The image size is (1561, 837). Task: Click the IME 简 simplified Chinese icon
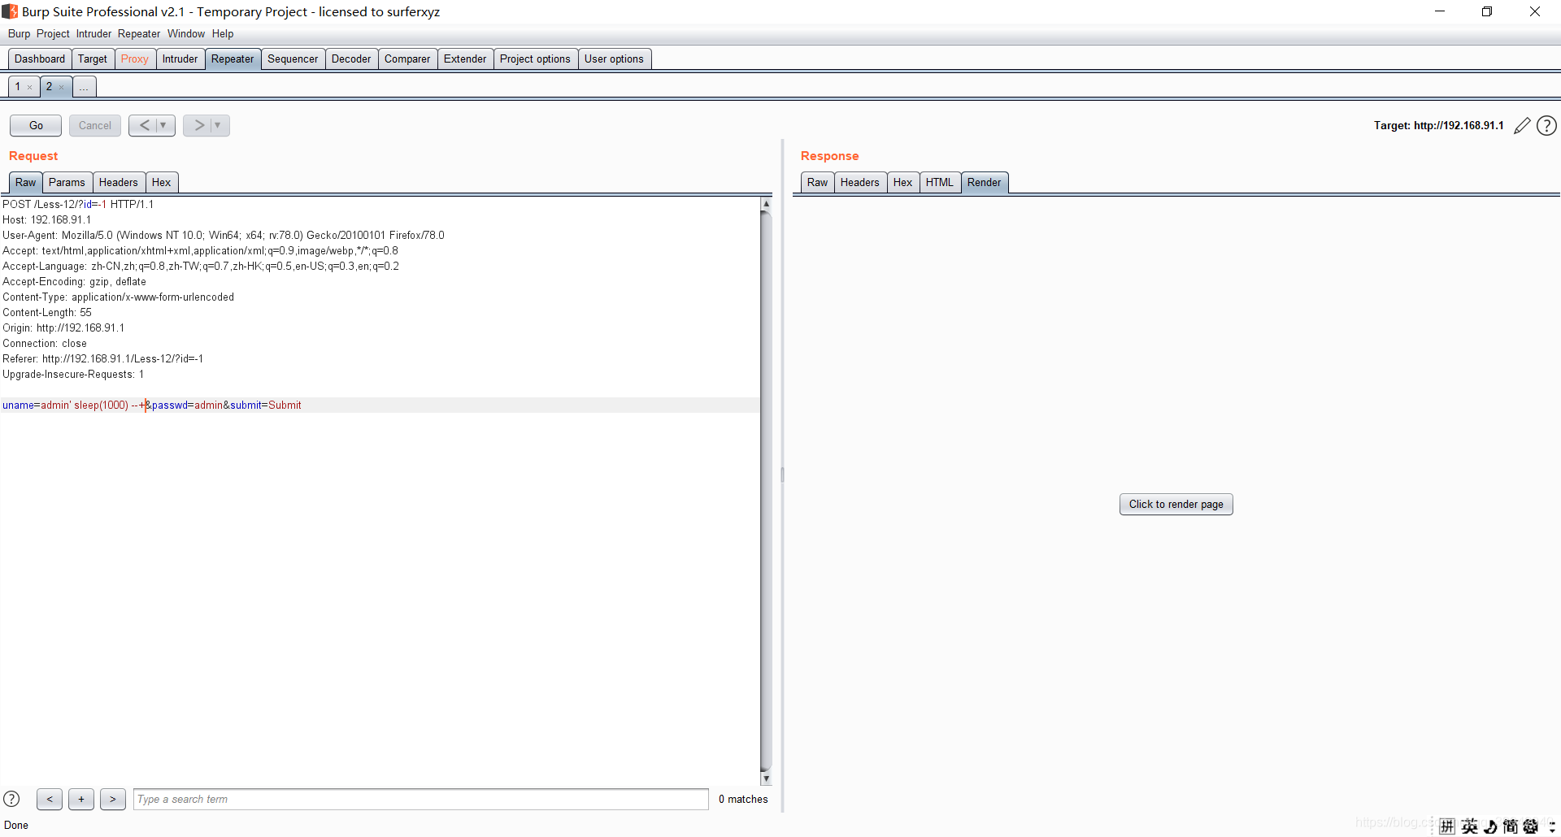(x=1511, y=826)
